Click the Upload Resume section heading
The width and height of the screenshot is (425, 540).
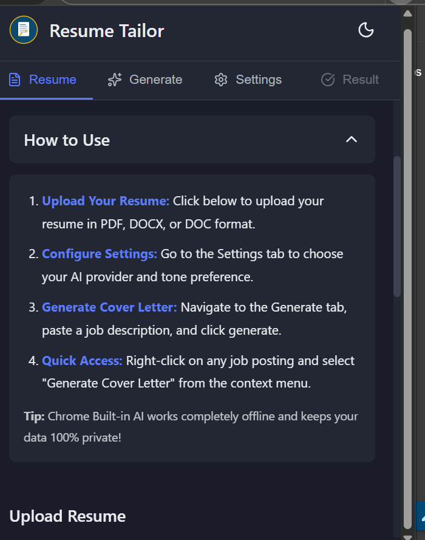tap(67, 516)
